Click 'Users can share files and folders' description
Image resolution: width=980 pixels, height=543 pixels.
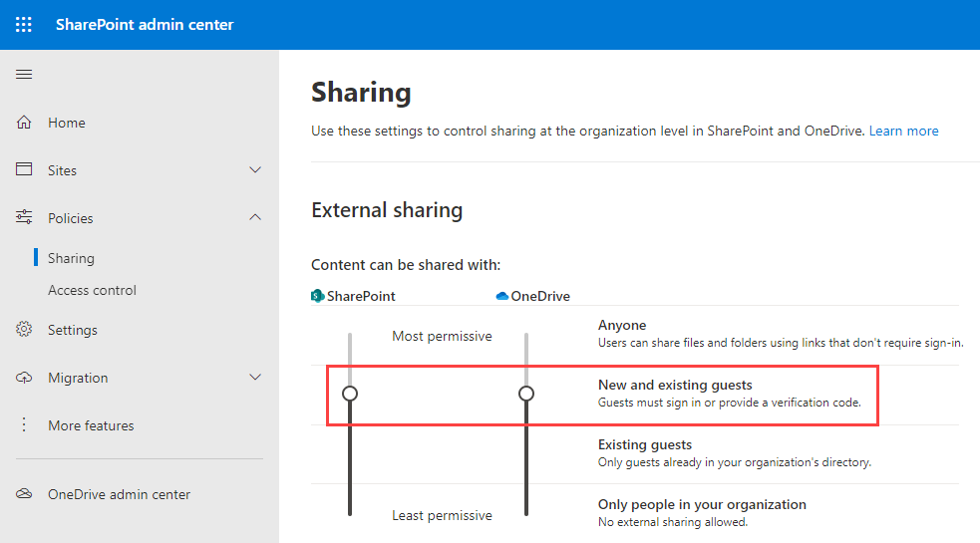[781, 343]
